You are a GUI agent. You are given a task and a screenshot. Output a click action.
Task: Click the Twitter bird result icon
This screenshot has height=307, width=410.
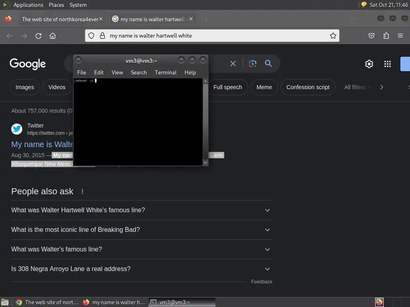click(17, 129)
